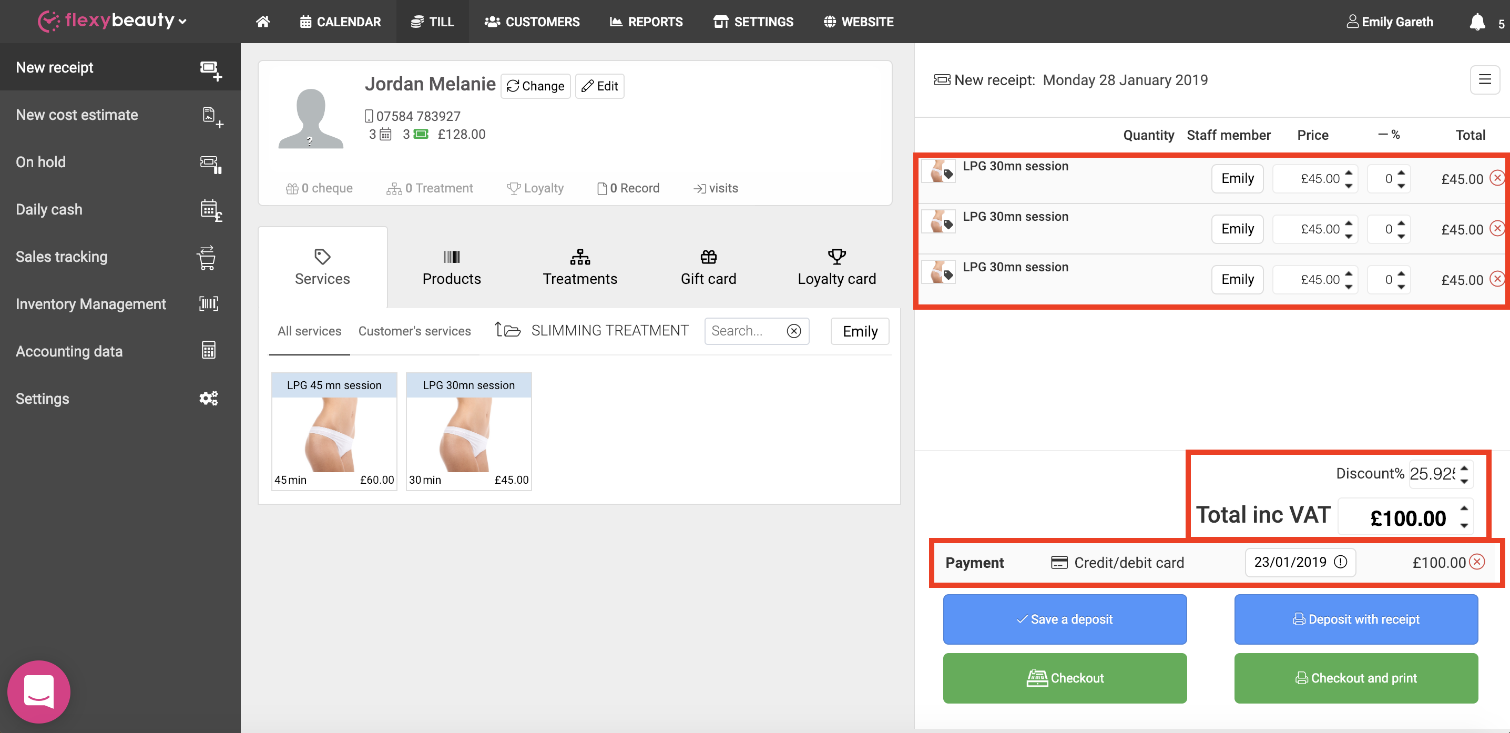
Task: Decrease the Total inc VAT amount
Action: 1464,525
